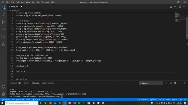Open the Run and Debug view

(3, 29)
